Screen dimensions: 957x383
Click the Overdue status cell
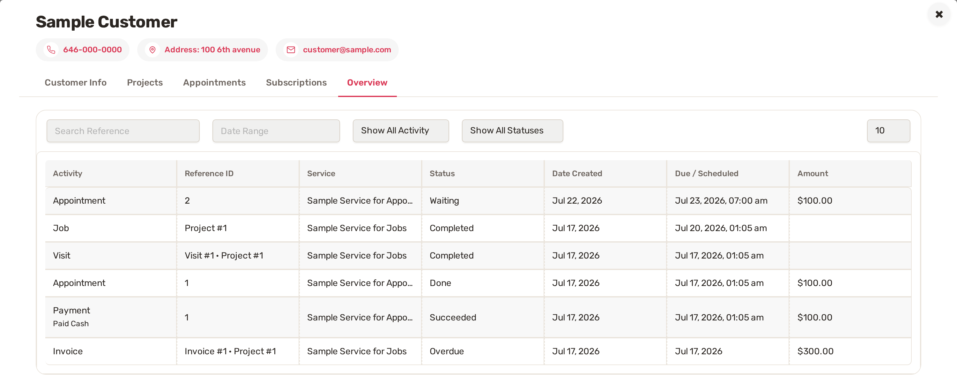pos(483,351)
